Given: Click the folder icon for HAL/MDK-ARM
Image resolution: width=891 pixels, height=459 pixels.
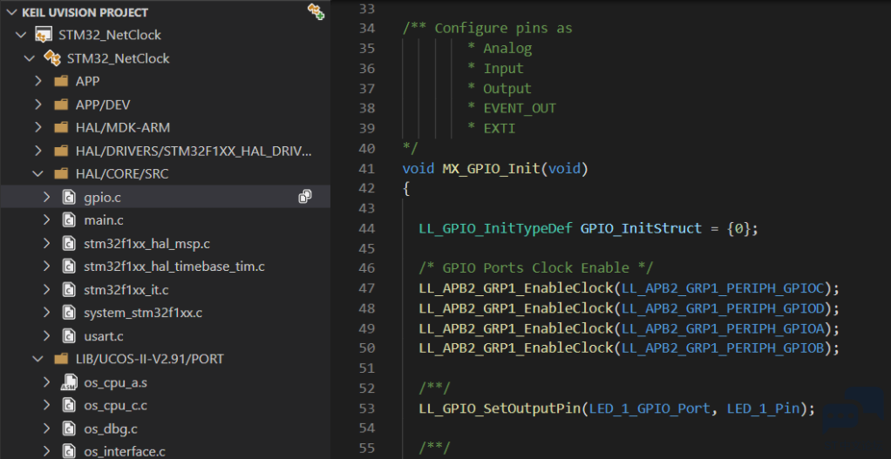Looking at the screenshot, I should coord(61,128).
